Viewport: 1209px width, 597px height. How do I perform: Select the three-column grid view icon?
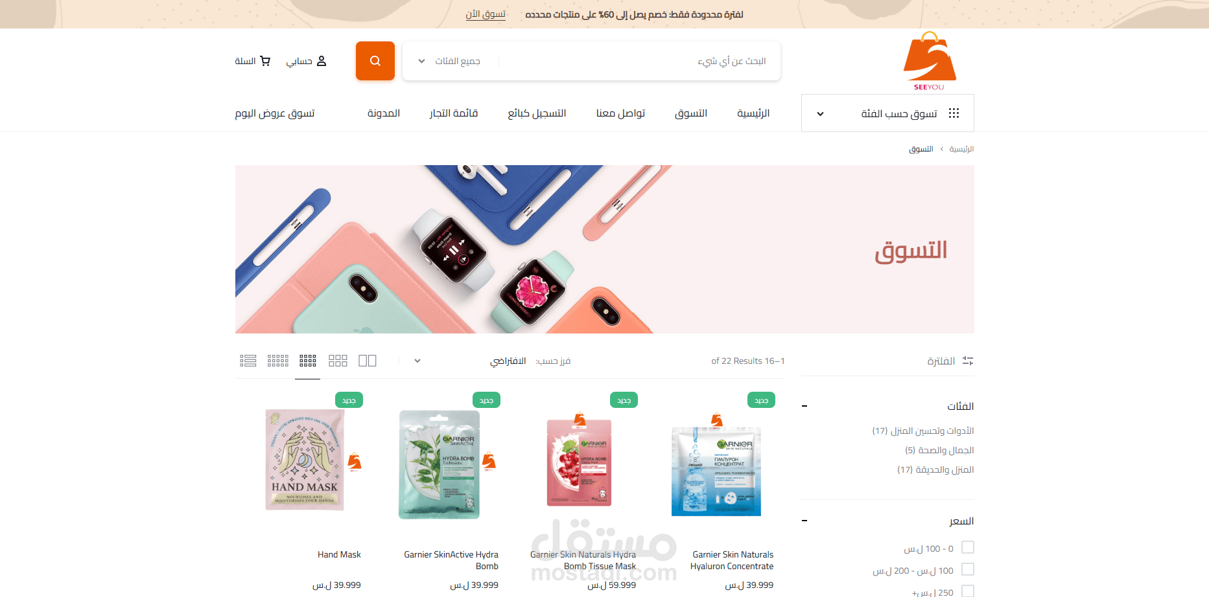pos(338,361)
